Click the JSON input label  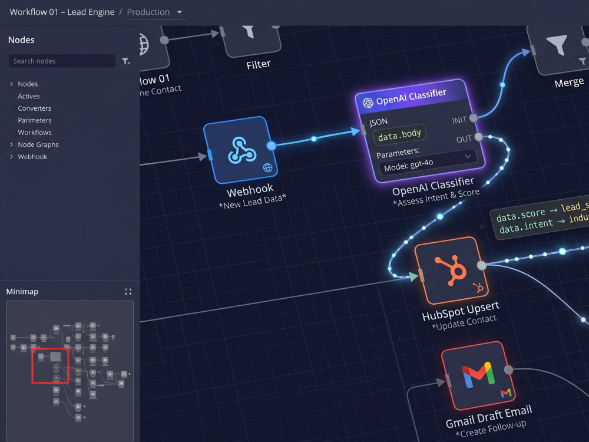click(x=378, y=122)
